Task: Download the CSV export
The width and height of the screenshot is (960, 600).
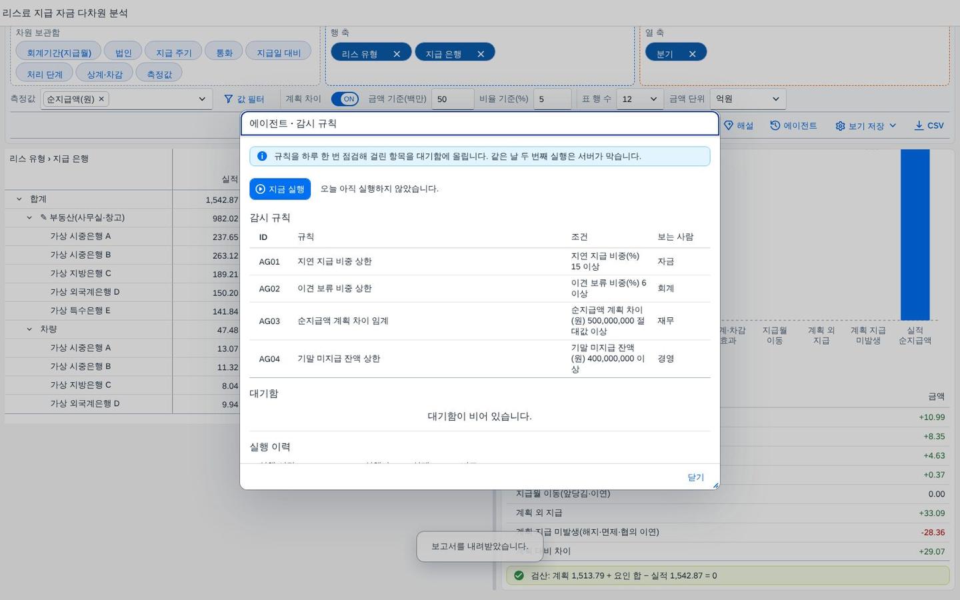Action: click(929, 125)
